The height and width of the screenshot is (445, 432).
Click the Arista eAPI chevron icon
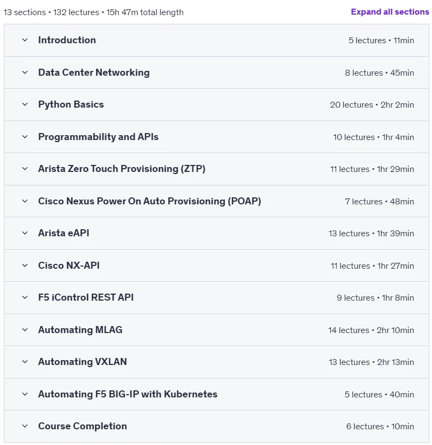(x=25, y=233)
